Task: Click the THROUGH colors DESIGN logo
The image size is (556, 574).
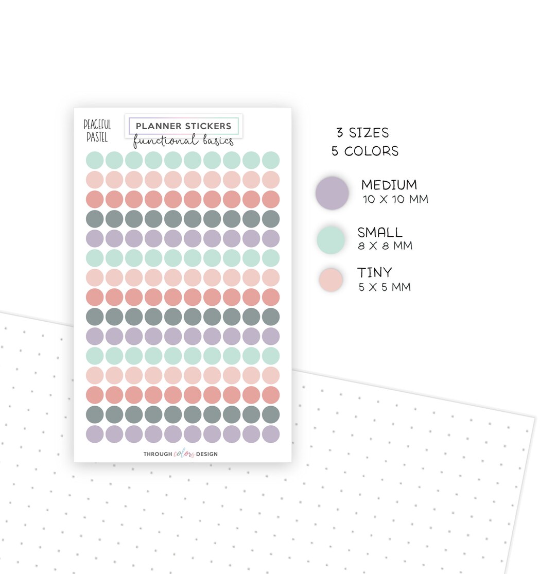Action: [181, 454]
